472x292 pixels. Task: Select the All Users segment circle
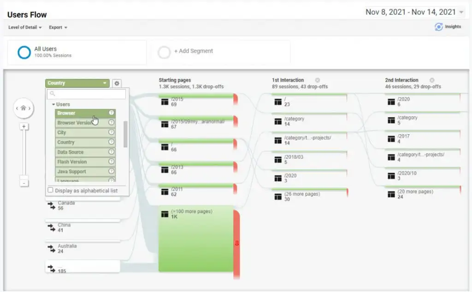24,52
